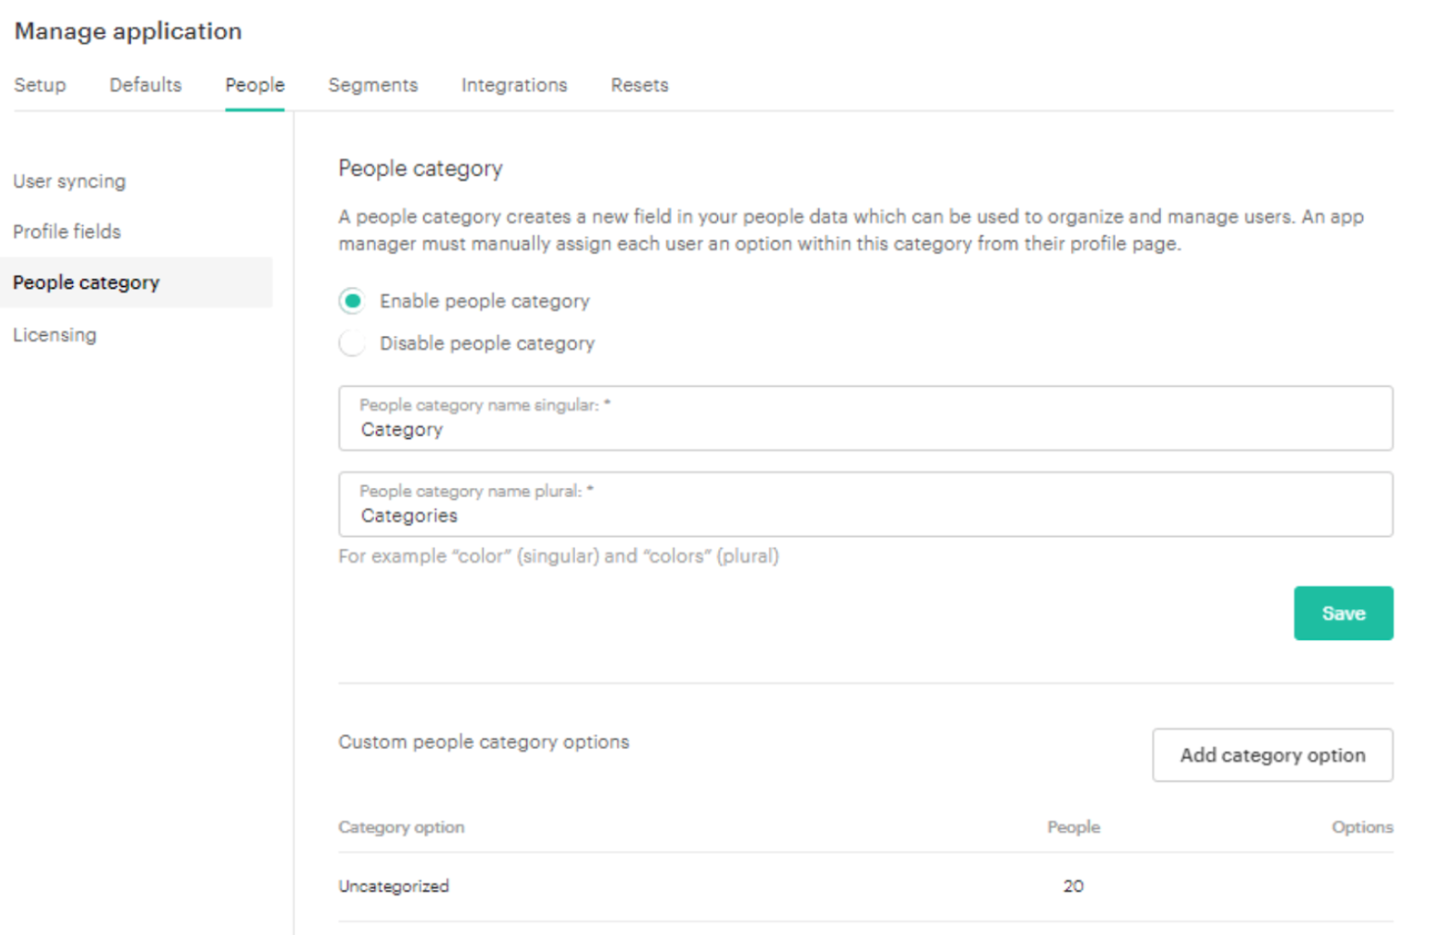Open the Setup tab
This screenshot has width=1436, height=935.
pos(40,85)
